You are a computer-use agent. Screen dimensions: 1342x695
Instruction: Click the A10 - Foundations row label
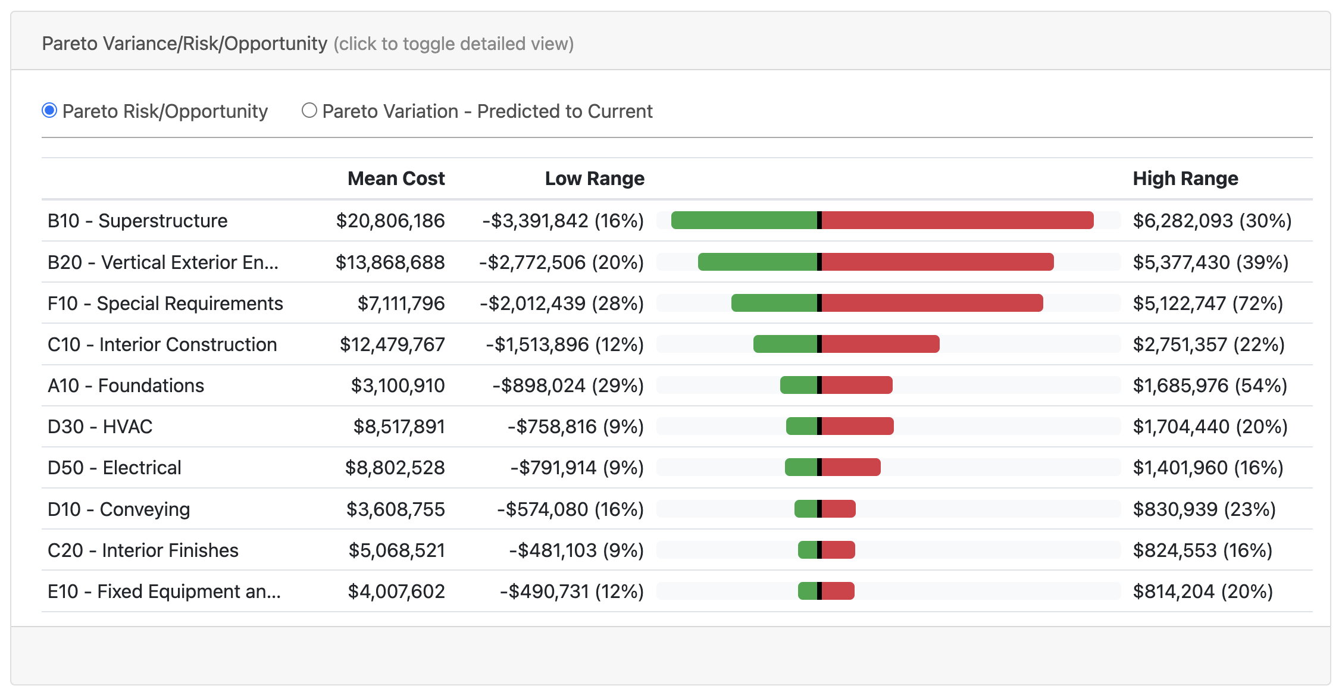click(126, 386)
